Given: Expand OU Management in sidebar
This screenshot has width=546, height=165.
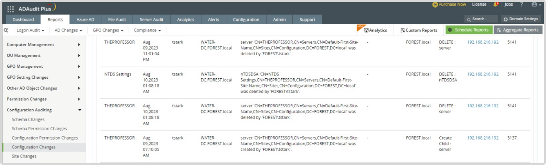Looking at the screenshot, I should point(44,56).
